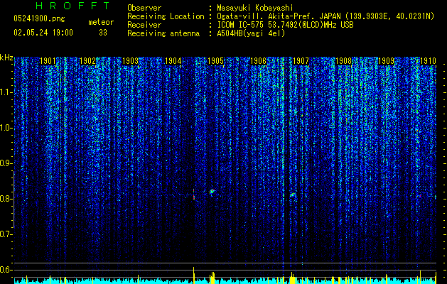This screenshot has height=284, width=447.
Task: Click the 1906 time marker
Action: 258,61
